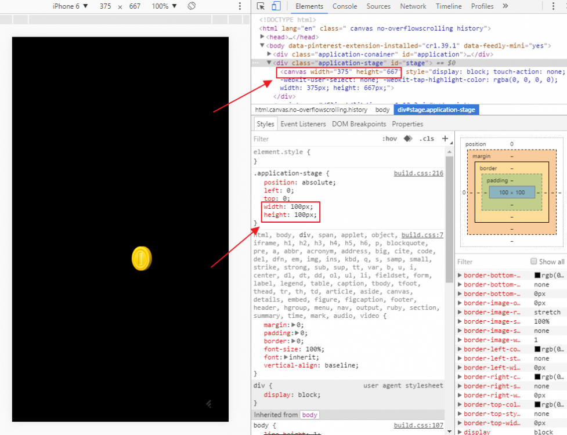Click the yellow coin in canvas

point(142,258)
